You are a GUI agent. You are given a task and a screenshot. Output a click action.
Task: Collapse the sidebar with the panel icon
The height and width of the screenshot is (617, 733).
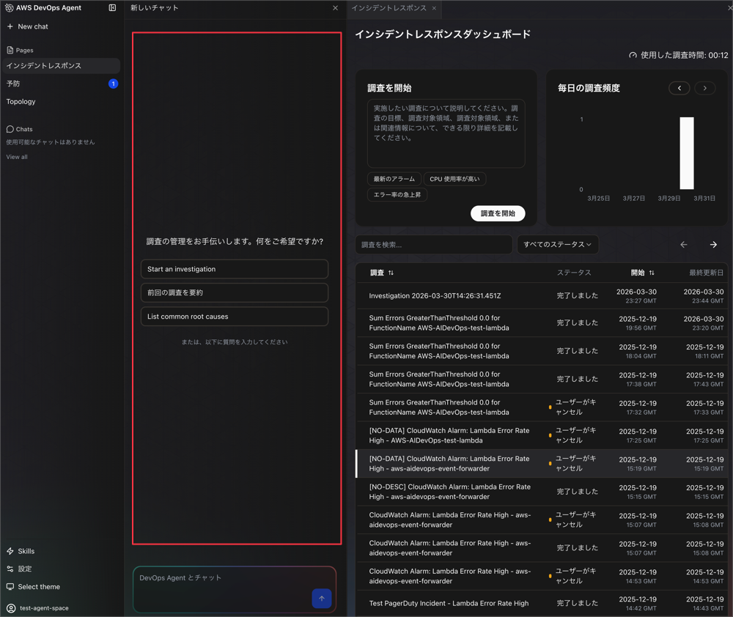[113, 8]
